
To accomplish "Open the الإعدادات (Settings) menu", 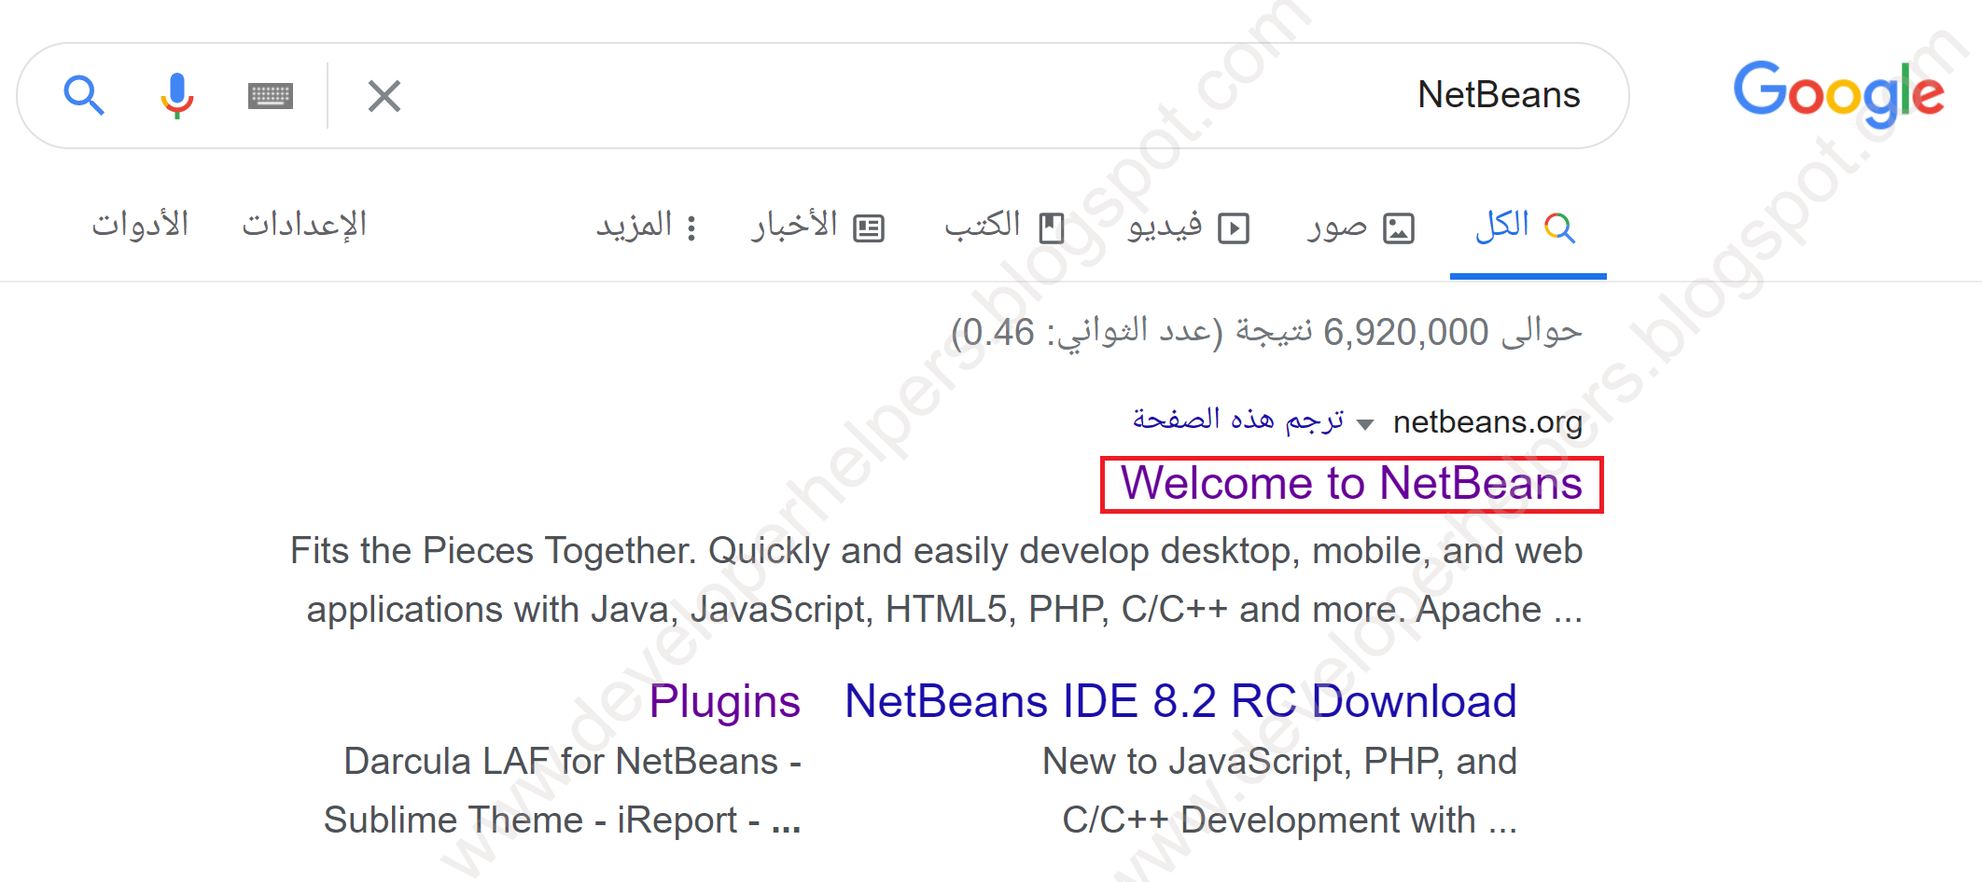I will point(304,224).
